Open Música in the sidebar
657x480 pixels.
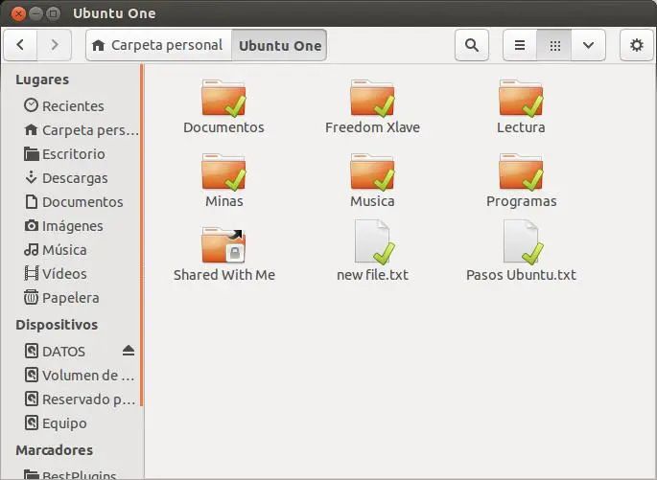coord(71,250)
